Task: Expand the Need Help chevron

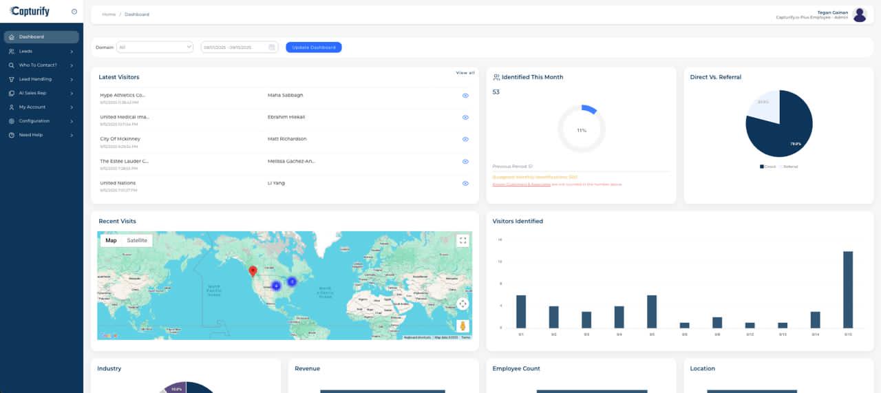Action: click(72, 136)
